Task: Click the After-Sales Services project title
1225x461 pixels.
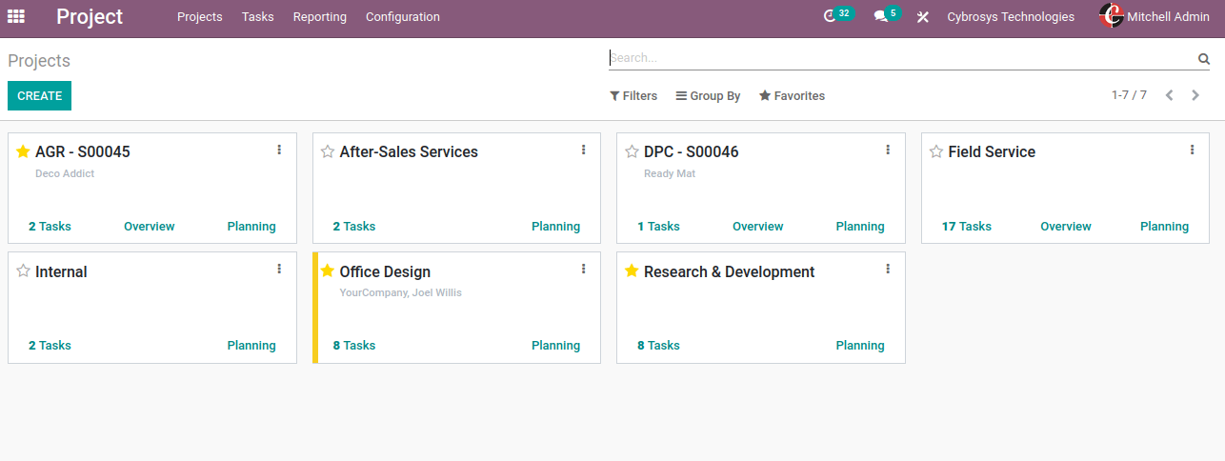Action: (x=409, y=151)
